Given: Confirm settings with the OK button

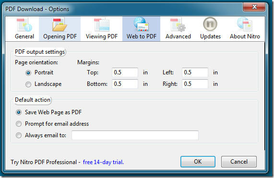Looking at the screenshot, I should [198, 162].
